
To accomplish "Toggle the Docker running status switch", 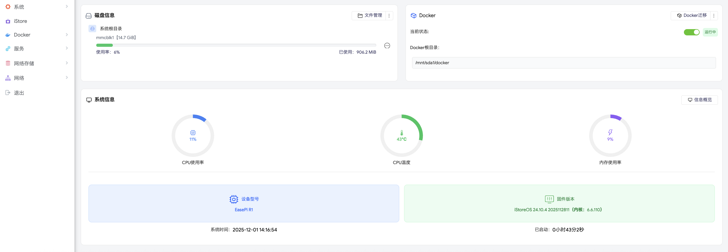I will 691,32.
